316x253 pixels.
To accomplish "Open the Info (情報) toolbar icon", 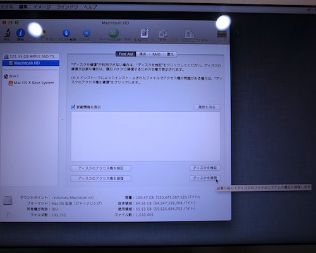I will [20, 33].
